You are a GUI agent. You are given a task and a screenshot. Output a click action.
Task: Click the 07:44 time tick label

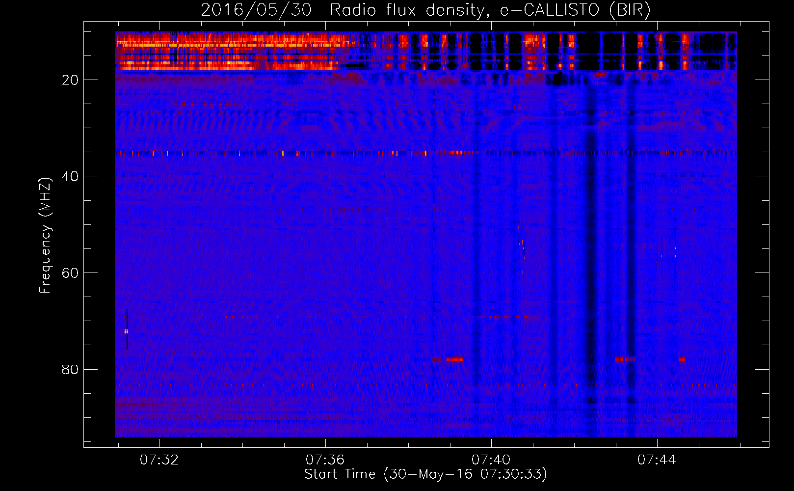(657, 460)
